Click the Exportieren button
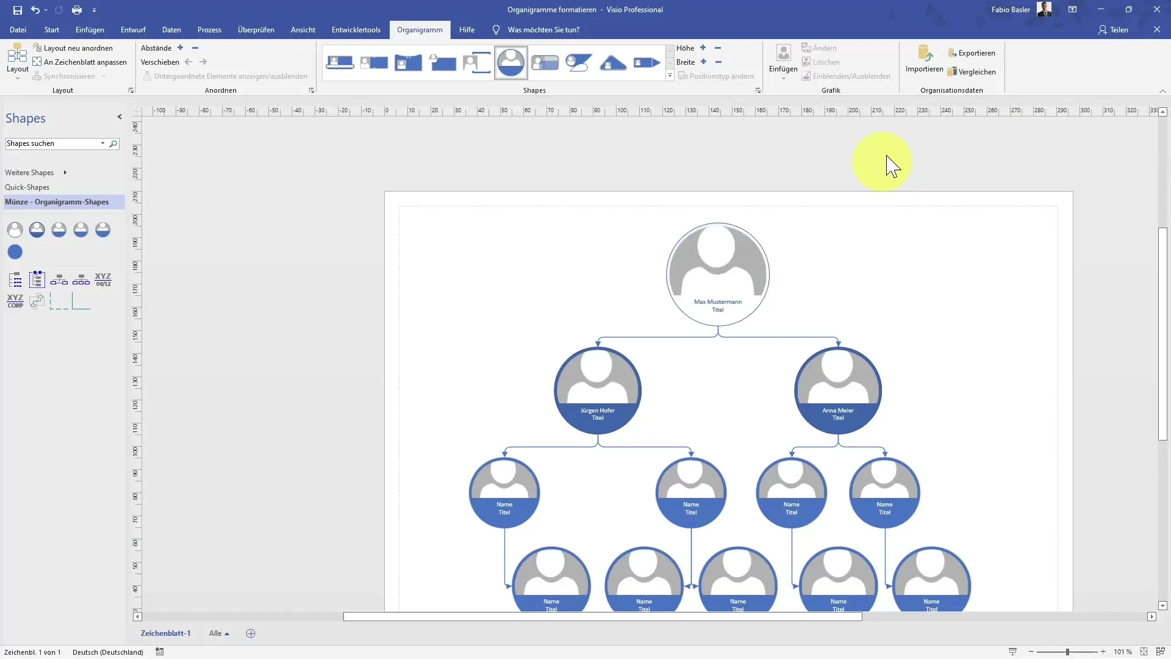Viewport: 1171px width, 659px height. (x=971, y=53)
